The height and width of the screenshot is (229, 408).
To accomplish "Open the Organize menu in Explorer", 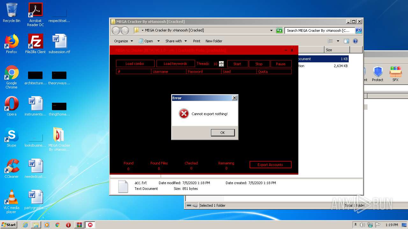I will point(123,41).
